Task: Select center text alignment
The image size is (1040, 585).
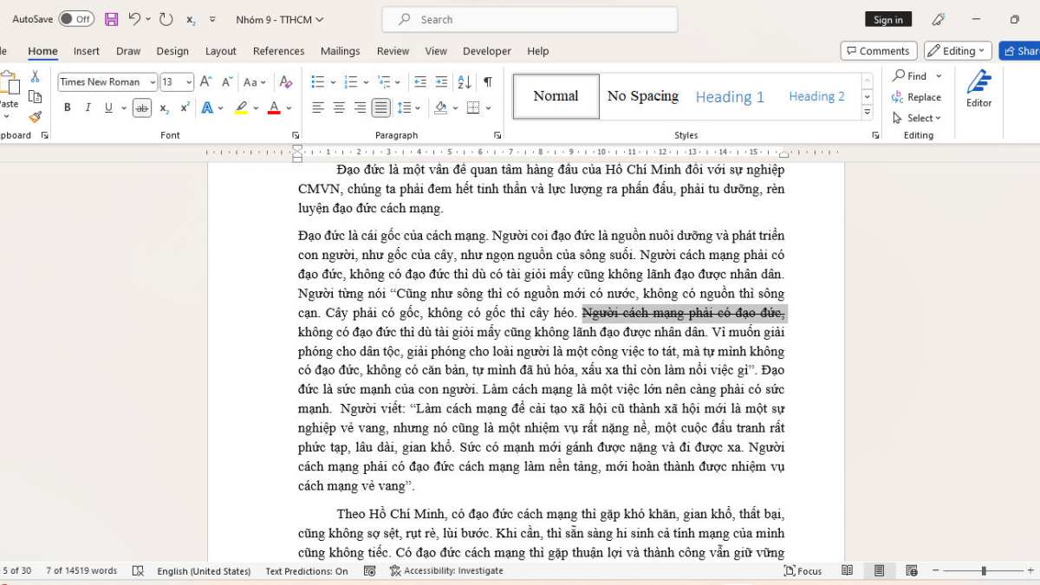Action: (339, 107)
